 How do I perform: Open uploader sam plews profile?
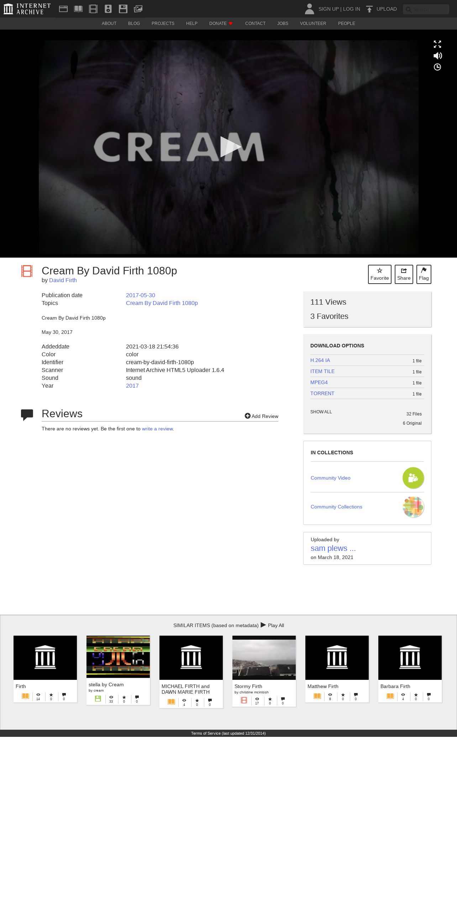[333, 548]
